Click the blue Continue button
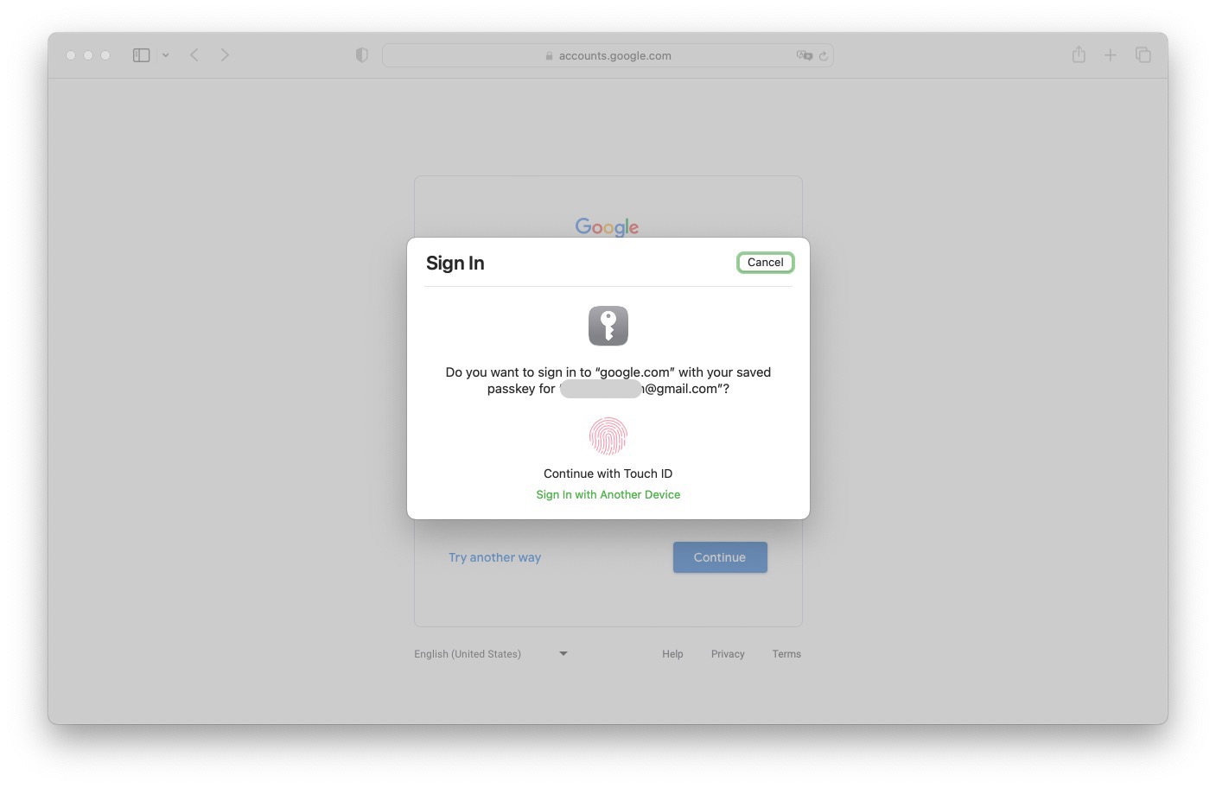The image size is (1216, 788). point(720,557)
